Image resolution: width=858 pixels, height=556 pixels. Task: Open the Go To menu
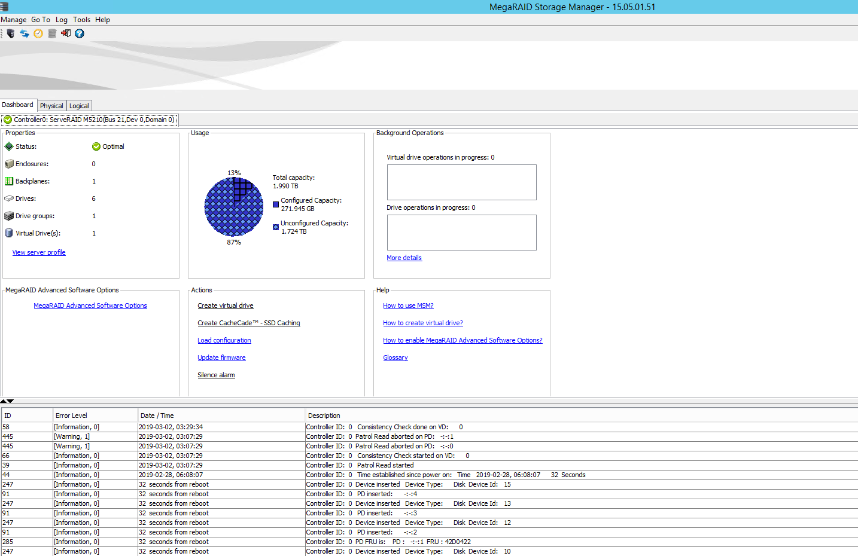(41, 20)
